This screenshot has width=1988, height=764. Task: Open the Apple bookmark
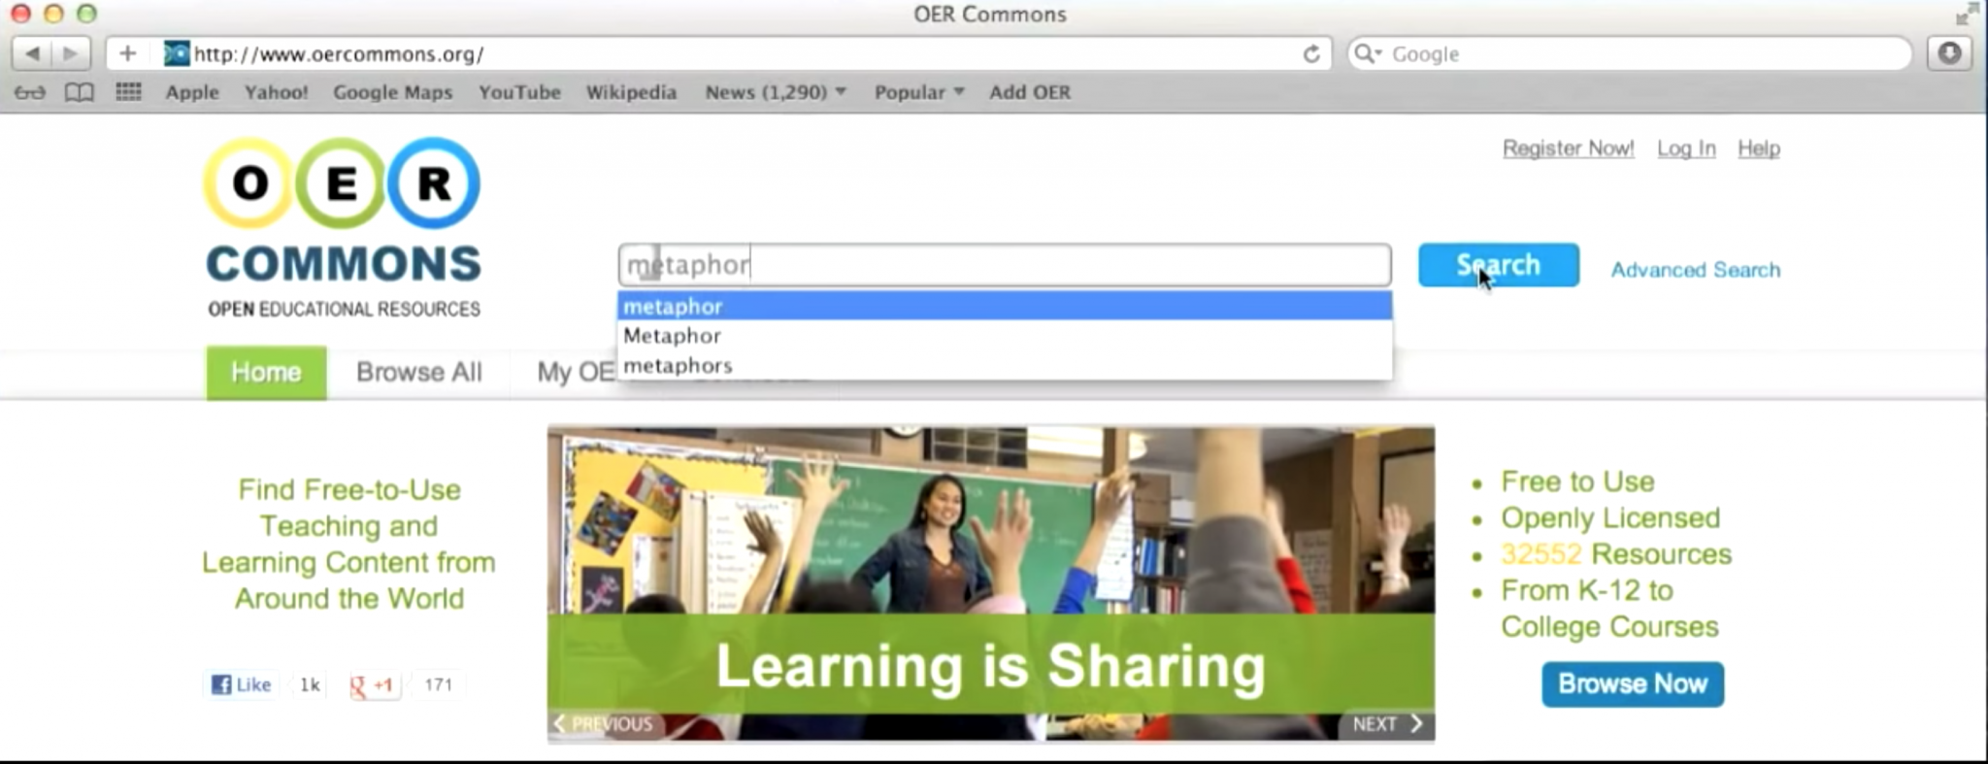(192, 92)
